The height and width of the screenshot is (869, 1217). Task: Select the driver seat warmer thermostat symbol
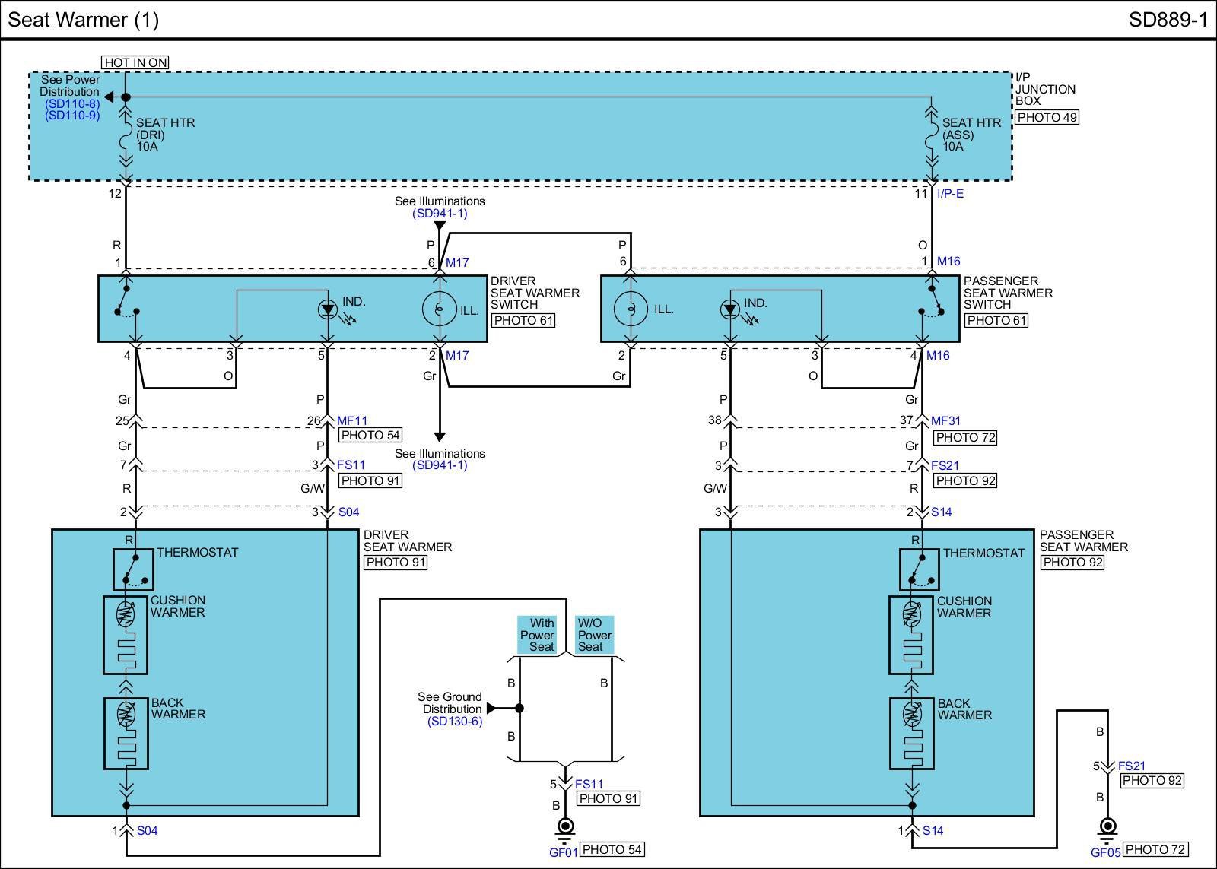(133, 569)
